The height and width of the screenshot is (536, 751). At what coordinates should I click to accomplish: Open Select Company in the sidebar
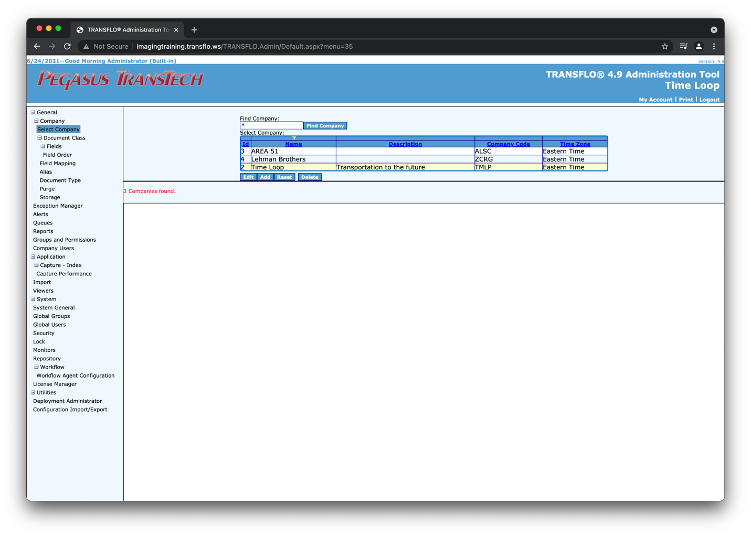point(58,130)
